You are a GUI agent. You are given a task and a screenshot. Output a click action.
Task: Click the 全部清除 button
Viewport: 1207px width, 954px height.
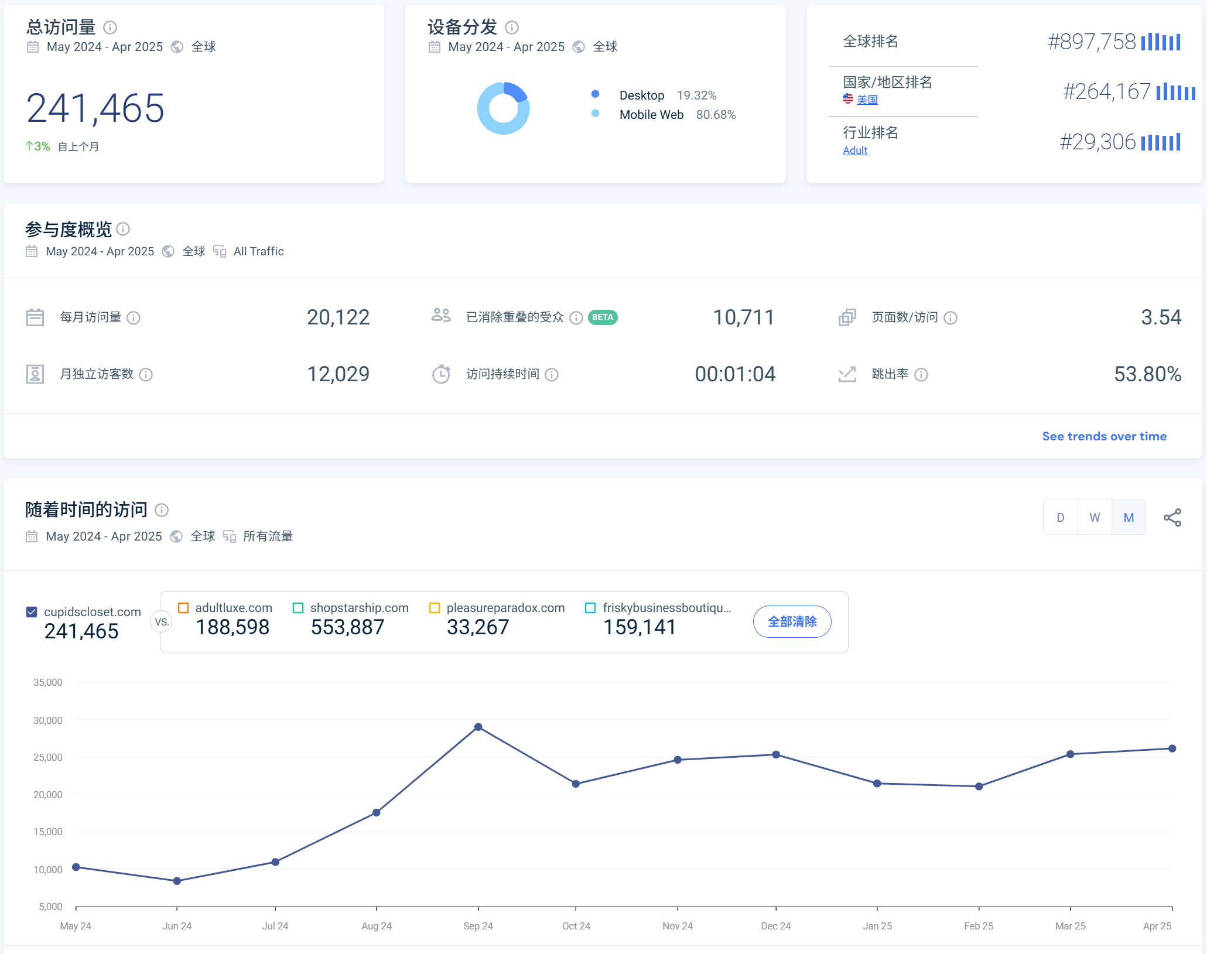pos(792,622)
